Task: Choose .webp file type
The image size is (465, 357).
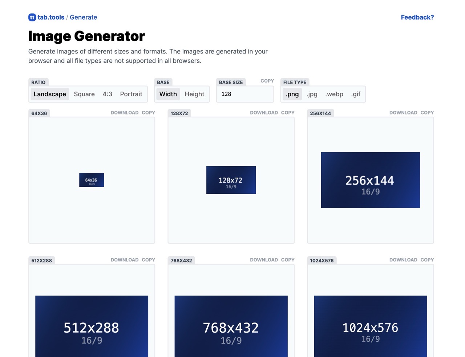Action: (334, 94)
